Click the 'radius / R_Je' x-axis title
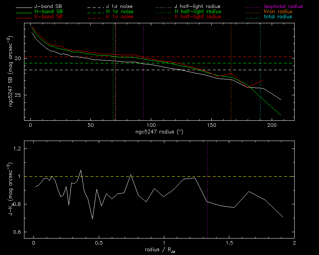 159,250
